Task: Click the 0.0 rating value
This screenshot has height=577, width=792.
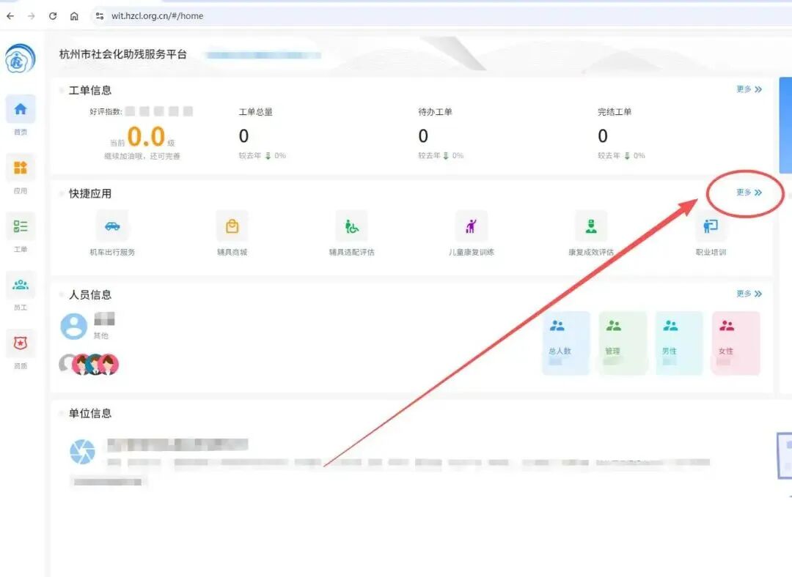Action: [146, 136]
